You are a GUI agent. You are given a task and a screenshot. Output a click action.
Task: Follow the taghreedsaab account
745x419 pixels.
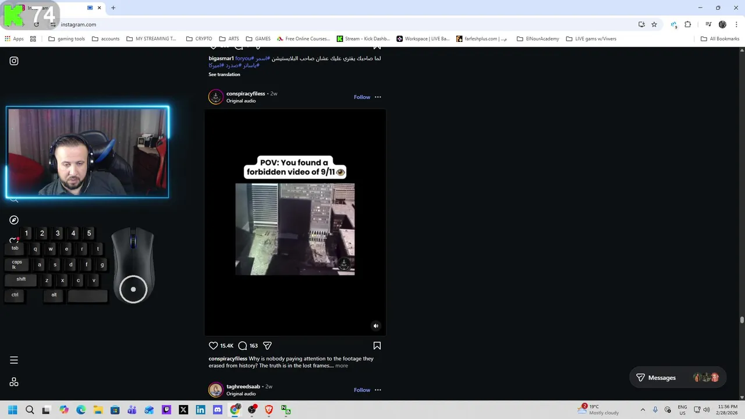pos(362,390)
